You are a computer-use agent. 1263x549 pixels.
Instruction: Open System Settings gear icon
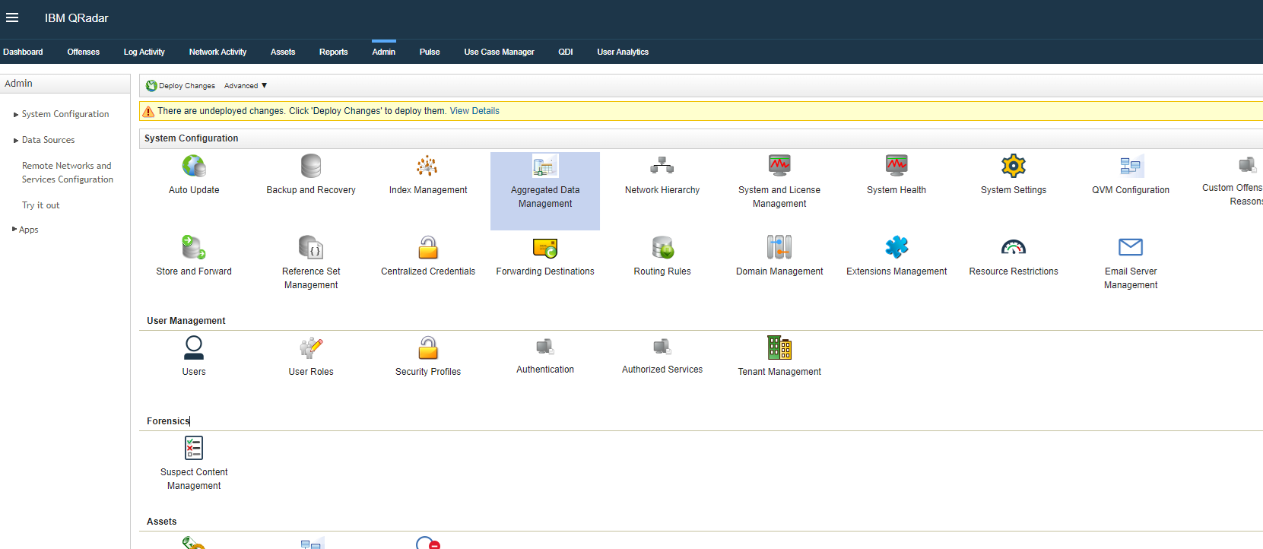point(1014,166)
